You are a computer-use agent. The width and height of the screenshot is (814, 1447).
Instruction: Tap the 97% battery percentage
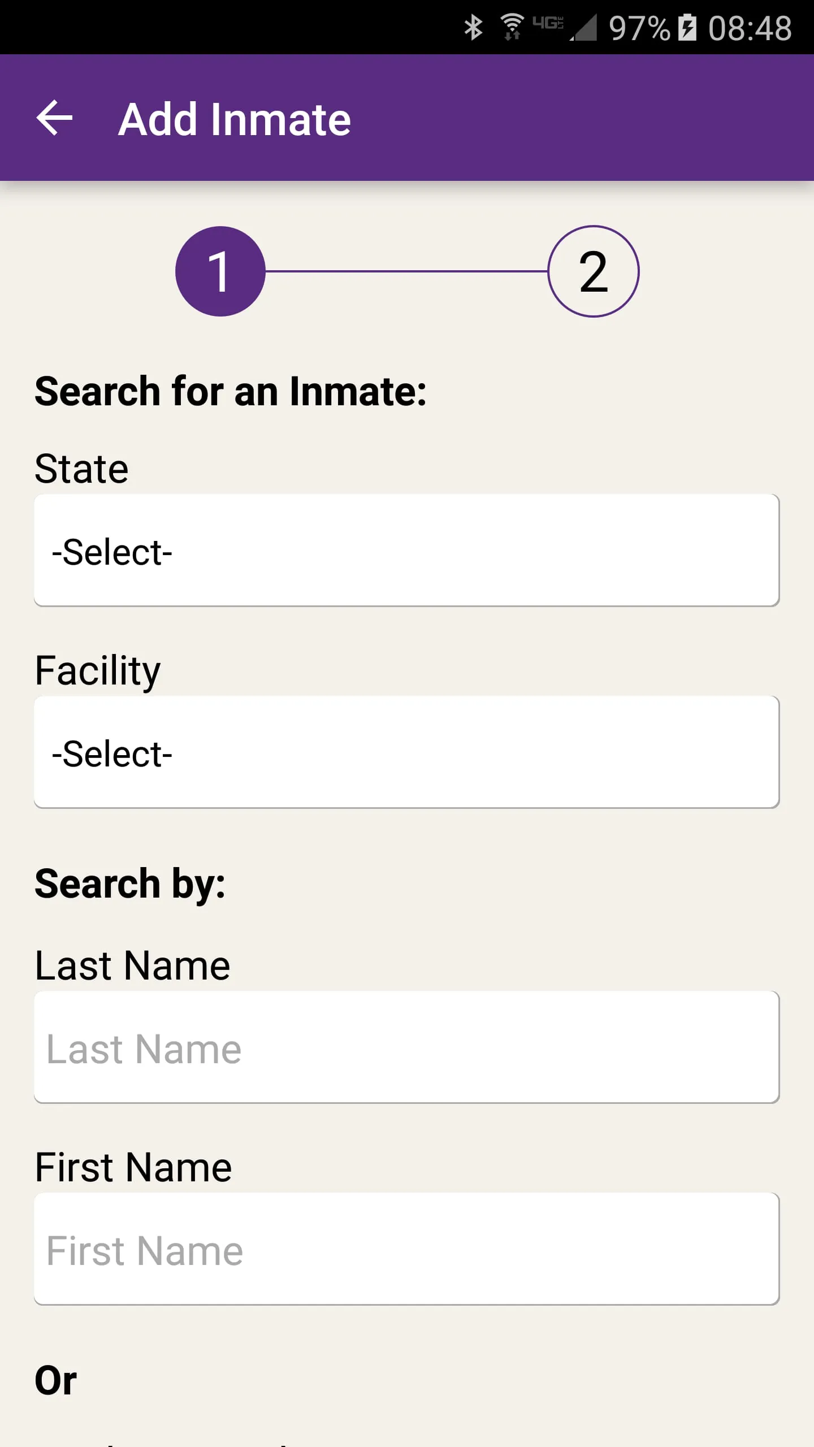[x=639, y=28]
